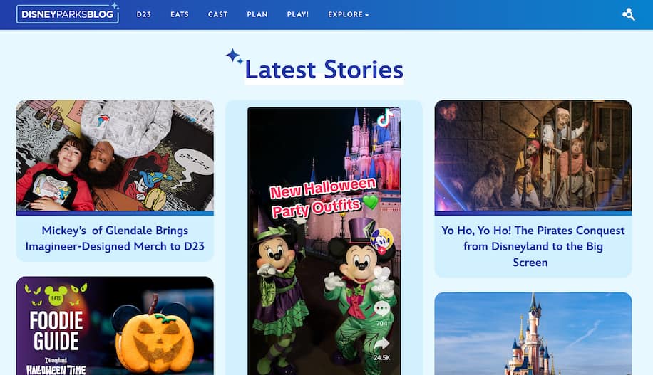Open the search icon in header

pyautogui.click(x=629, y=14)
